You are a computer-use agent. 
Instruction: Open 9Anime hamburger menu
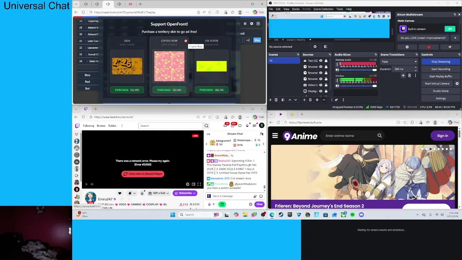click(x=275, y=136)
